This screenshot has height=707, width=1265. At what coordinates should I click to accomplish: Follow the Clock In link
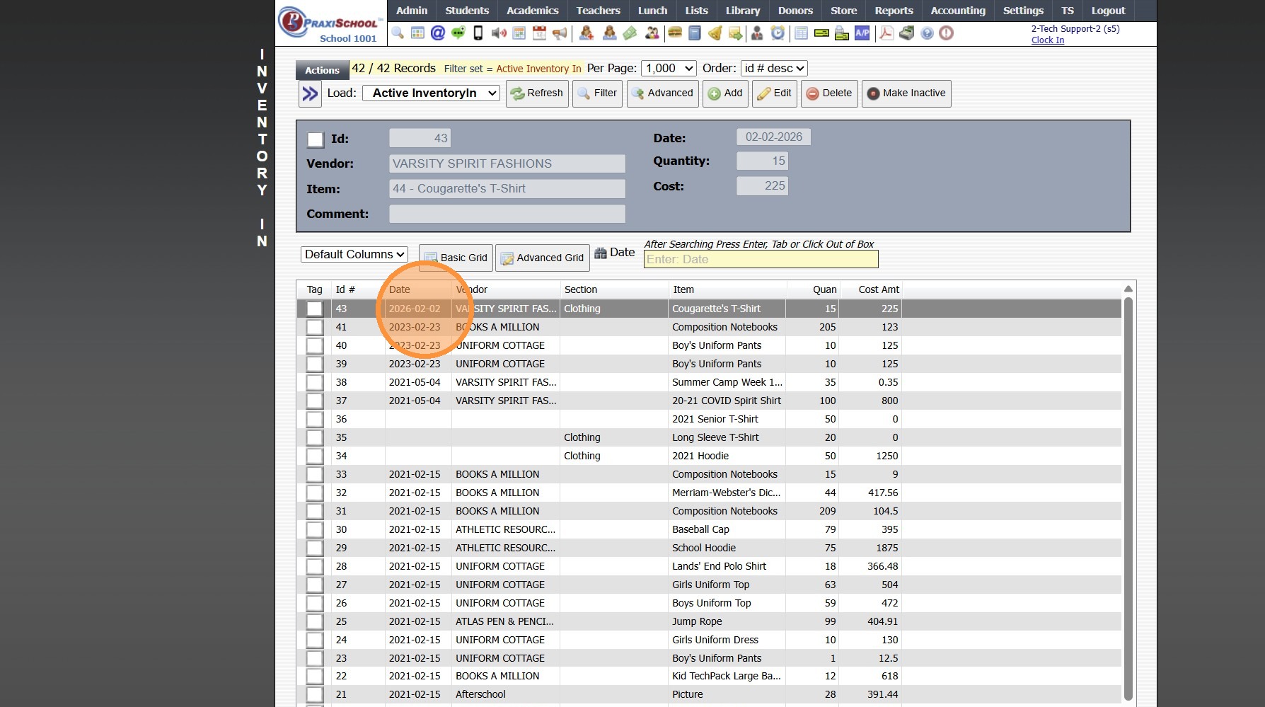(x=1047, y=40)
